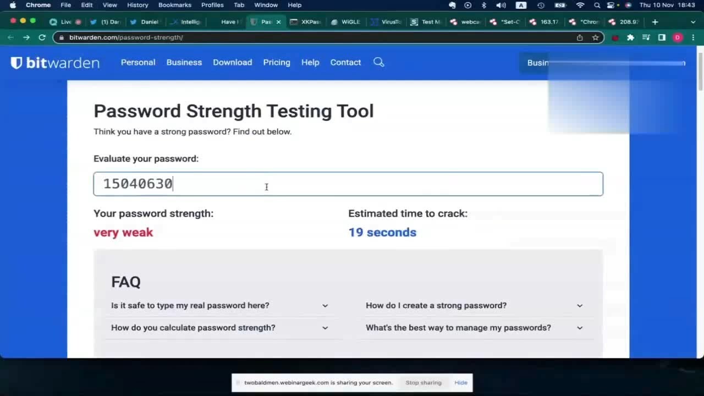Expand 'How do I create a strong password?'

pos(475,305)
